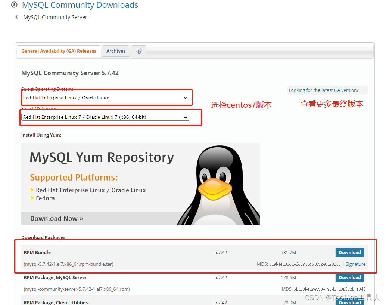Click the download circle icon beside page title
Viewport: 386px width, 305px height.
click(x=14, y=5)
